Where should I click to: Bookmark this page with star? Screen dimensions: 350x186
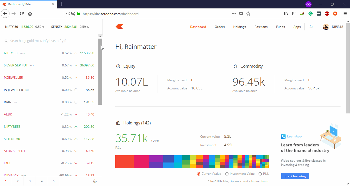click(x=248, y=14)
